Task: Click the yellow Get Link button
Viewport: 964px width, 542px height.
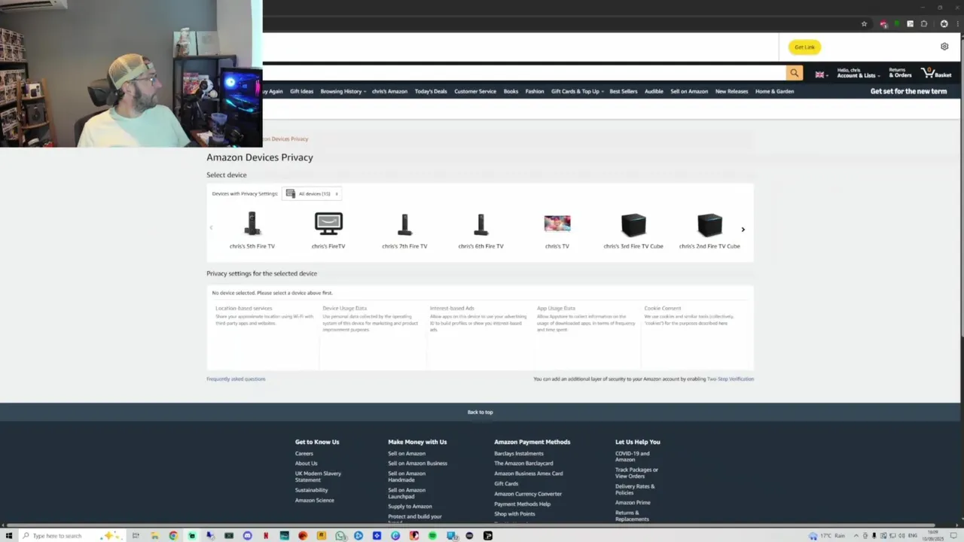Action: pos(804,47)
